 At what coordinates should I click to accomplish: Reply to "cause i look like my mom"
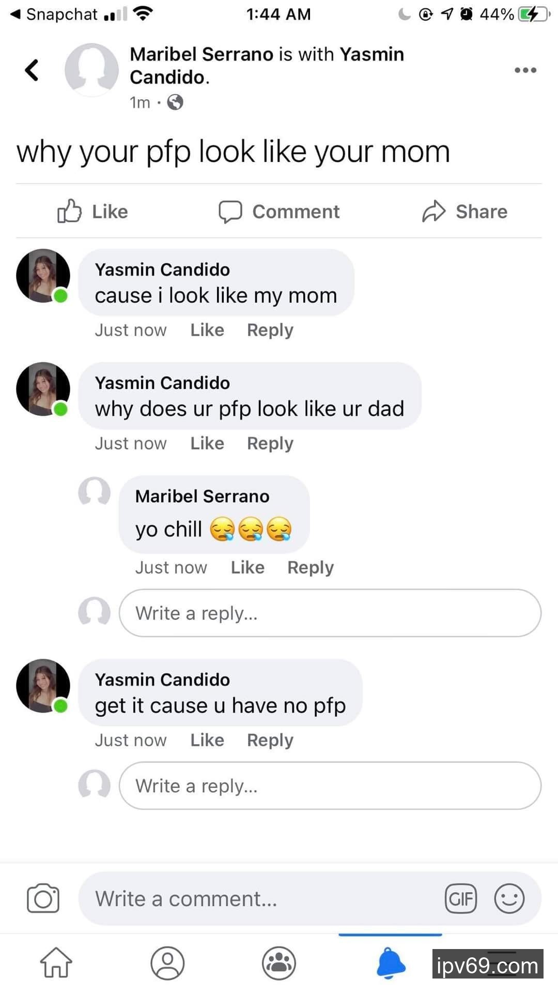(270, 330)
